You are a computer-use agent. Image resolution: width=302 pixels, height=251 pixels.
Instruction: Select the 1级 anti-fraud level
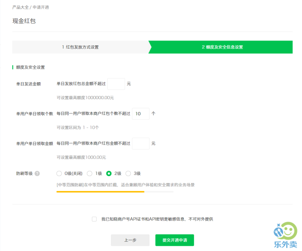89,174
